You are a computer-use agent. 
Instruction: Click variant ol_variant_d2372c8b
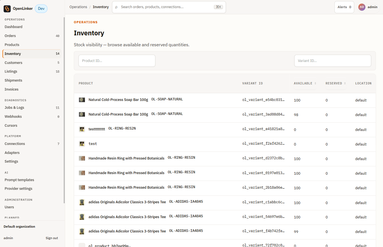tap(263, 159)
